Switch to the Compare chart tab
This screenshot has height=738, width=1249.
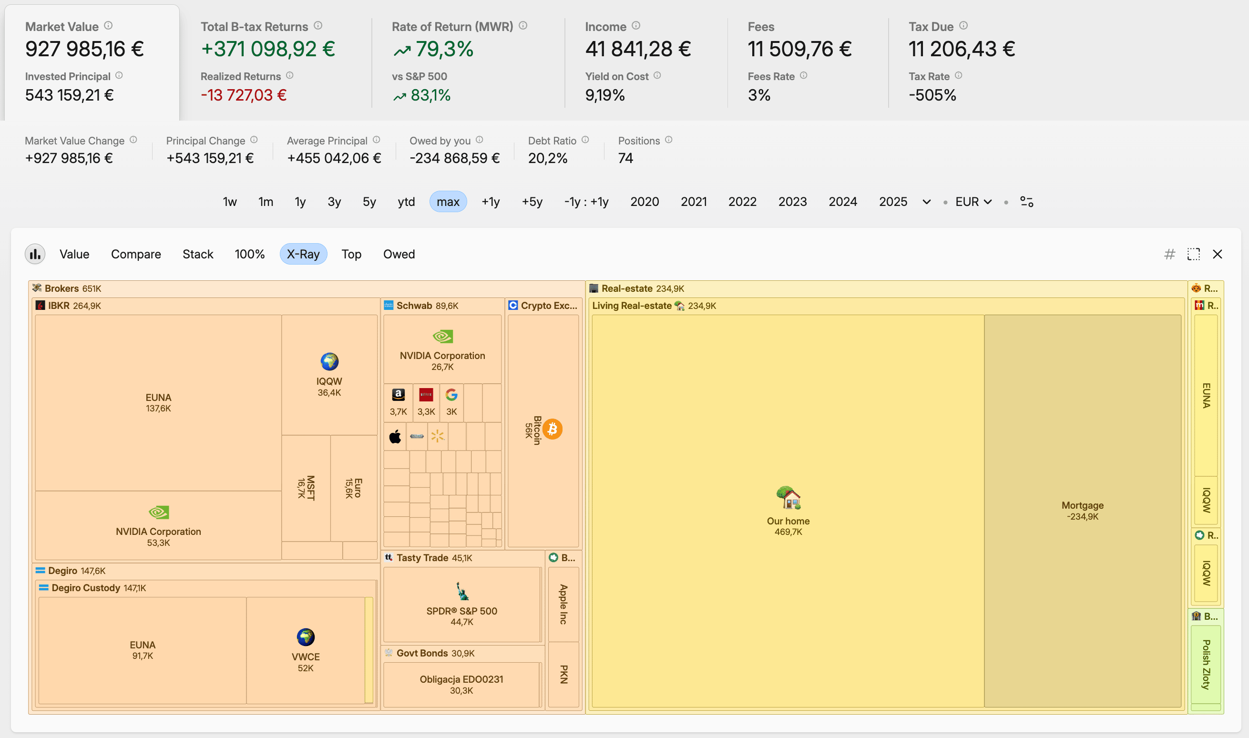click(x=136, y=254)
